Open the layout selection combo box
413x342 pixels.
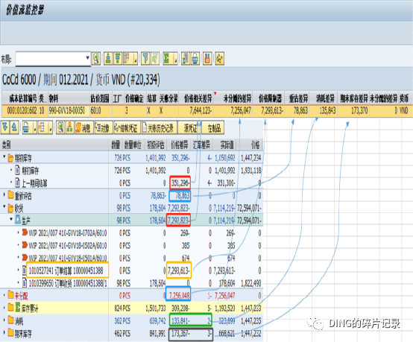point(53,58)
